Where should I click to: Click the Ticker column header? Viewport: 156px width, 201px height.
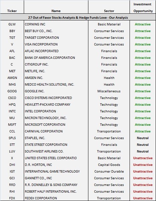[x=12, y=11]
